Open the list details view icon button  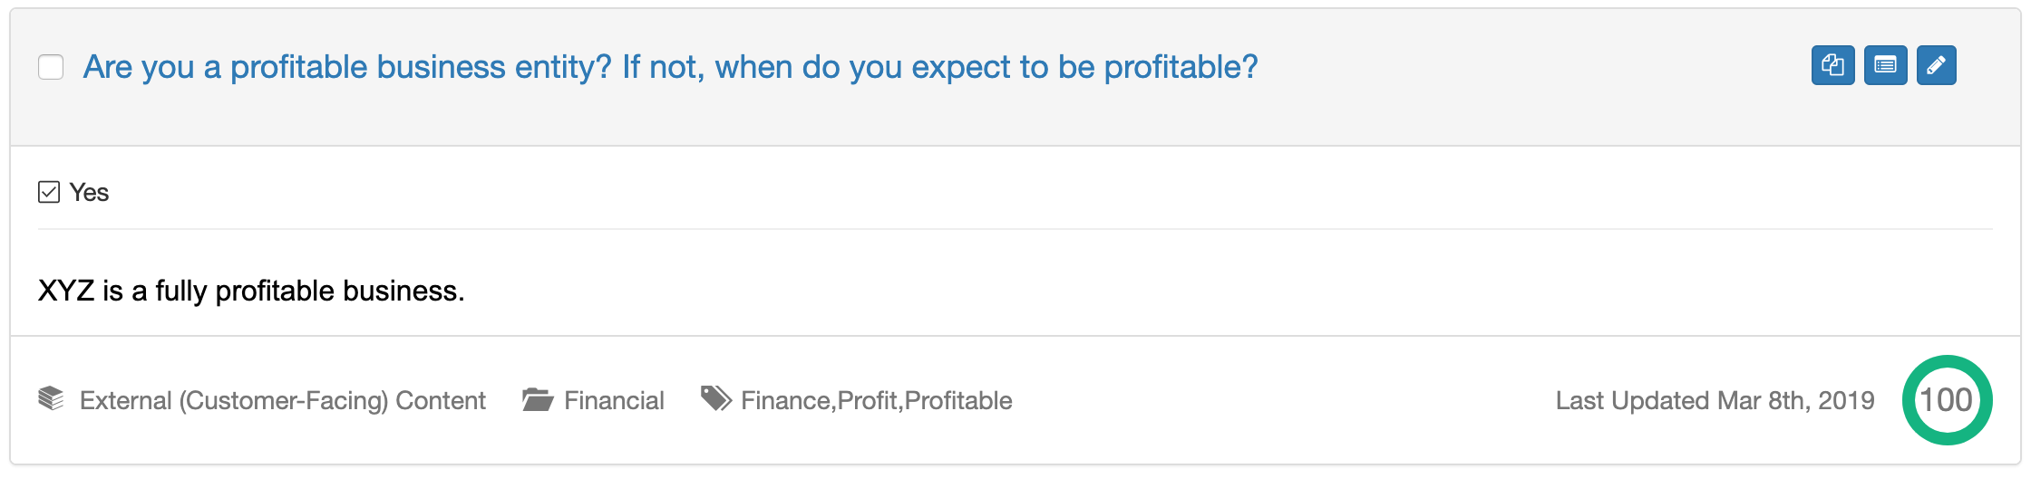[1885, 65]
